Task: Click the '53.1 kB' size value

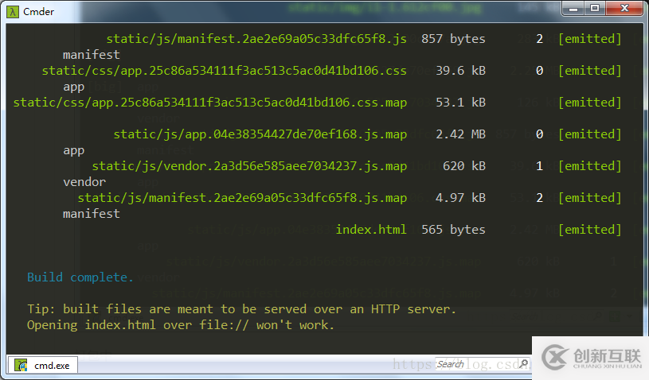Action: 460,103
